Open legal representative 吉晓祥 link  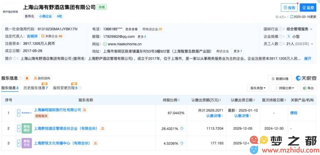pyautogui.click(x=32, y=36)
